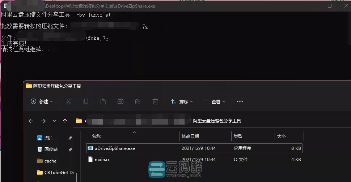The image size is (351, 182).
Task: Click the Cut scissors icon in Explorer toolbar
Action: pyautogui.click(x=68, y=101)
